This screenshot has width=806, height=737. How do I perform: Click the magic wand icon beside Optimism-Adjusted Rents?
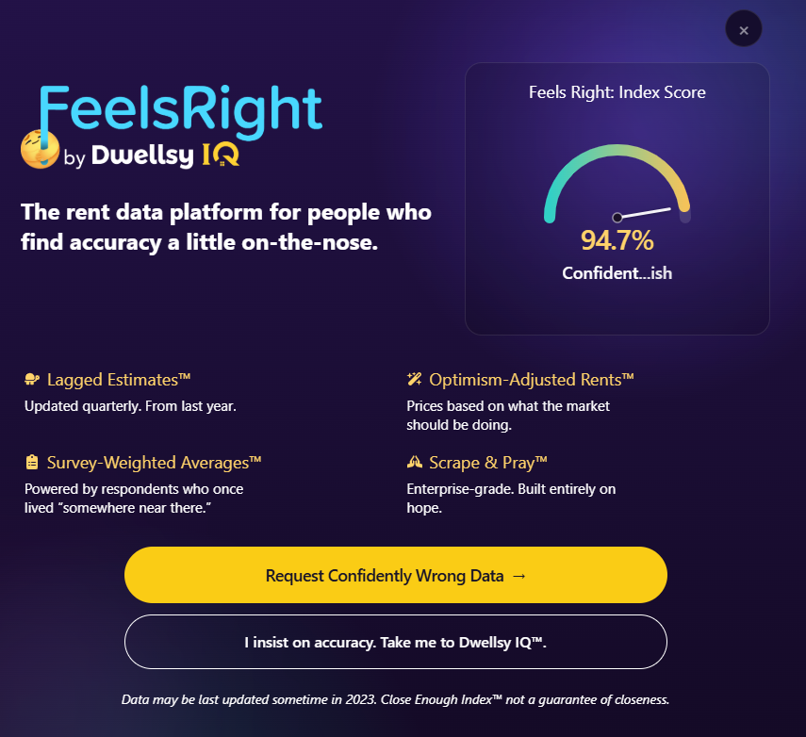coord(414,380)
